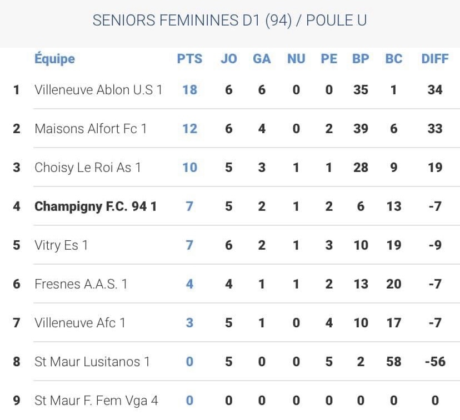This screenshot has width=460, height=420.
Task: Click the JO column header
Action: point(228,58)
